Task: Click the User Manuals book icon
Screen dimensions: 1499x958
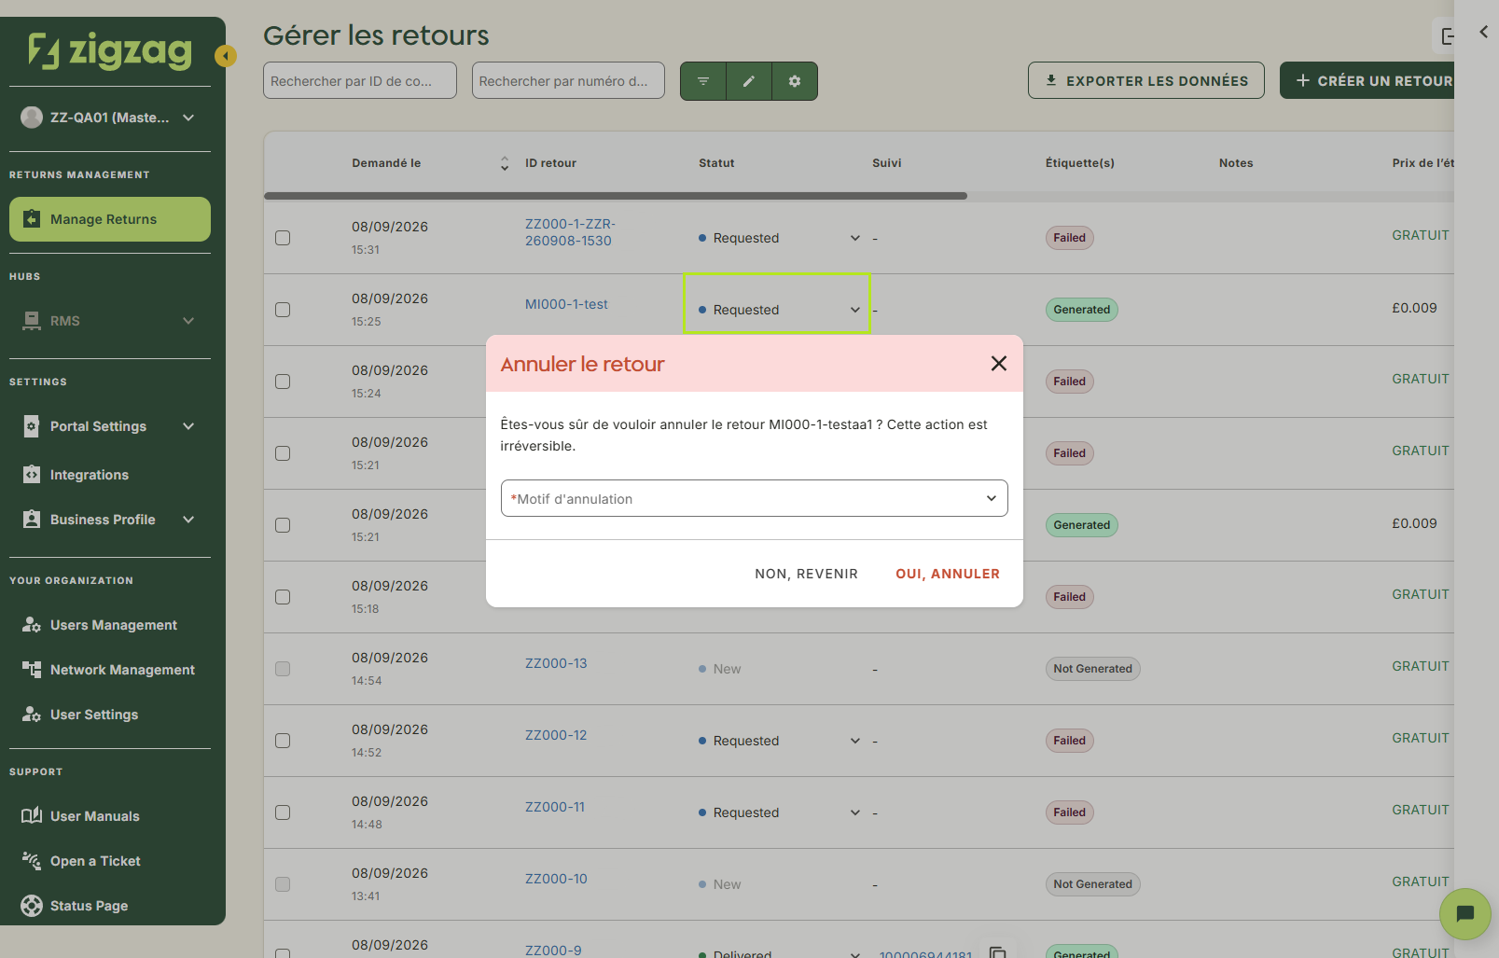Action: [32, 816]
